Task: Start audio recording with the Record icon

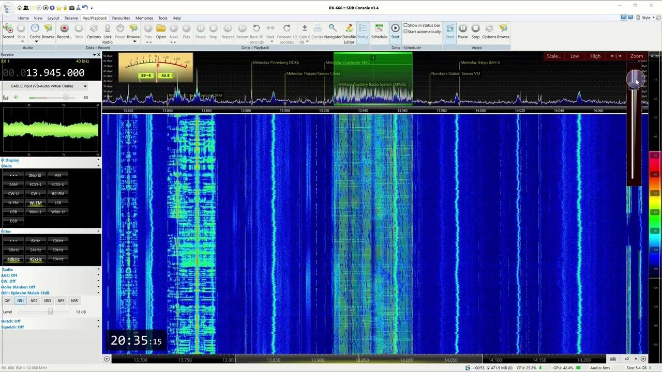Action: click(x=8, y=31)
